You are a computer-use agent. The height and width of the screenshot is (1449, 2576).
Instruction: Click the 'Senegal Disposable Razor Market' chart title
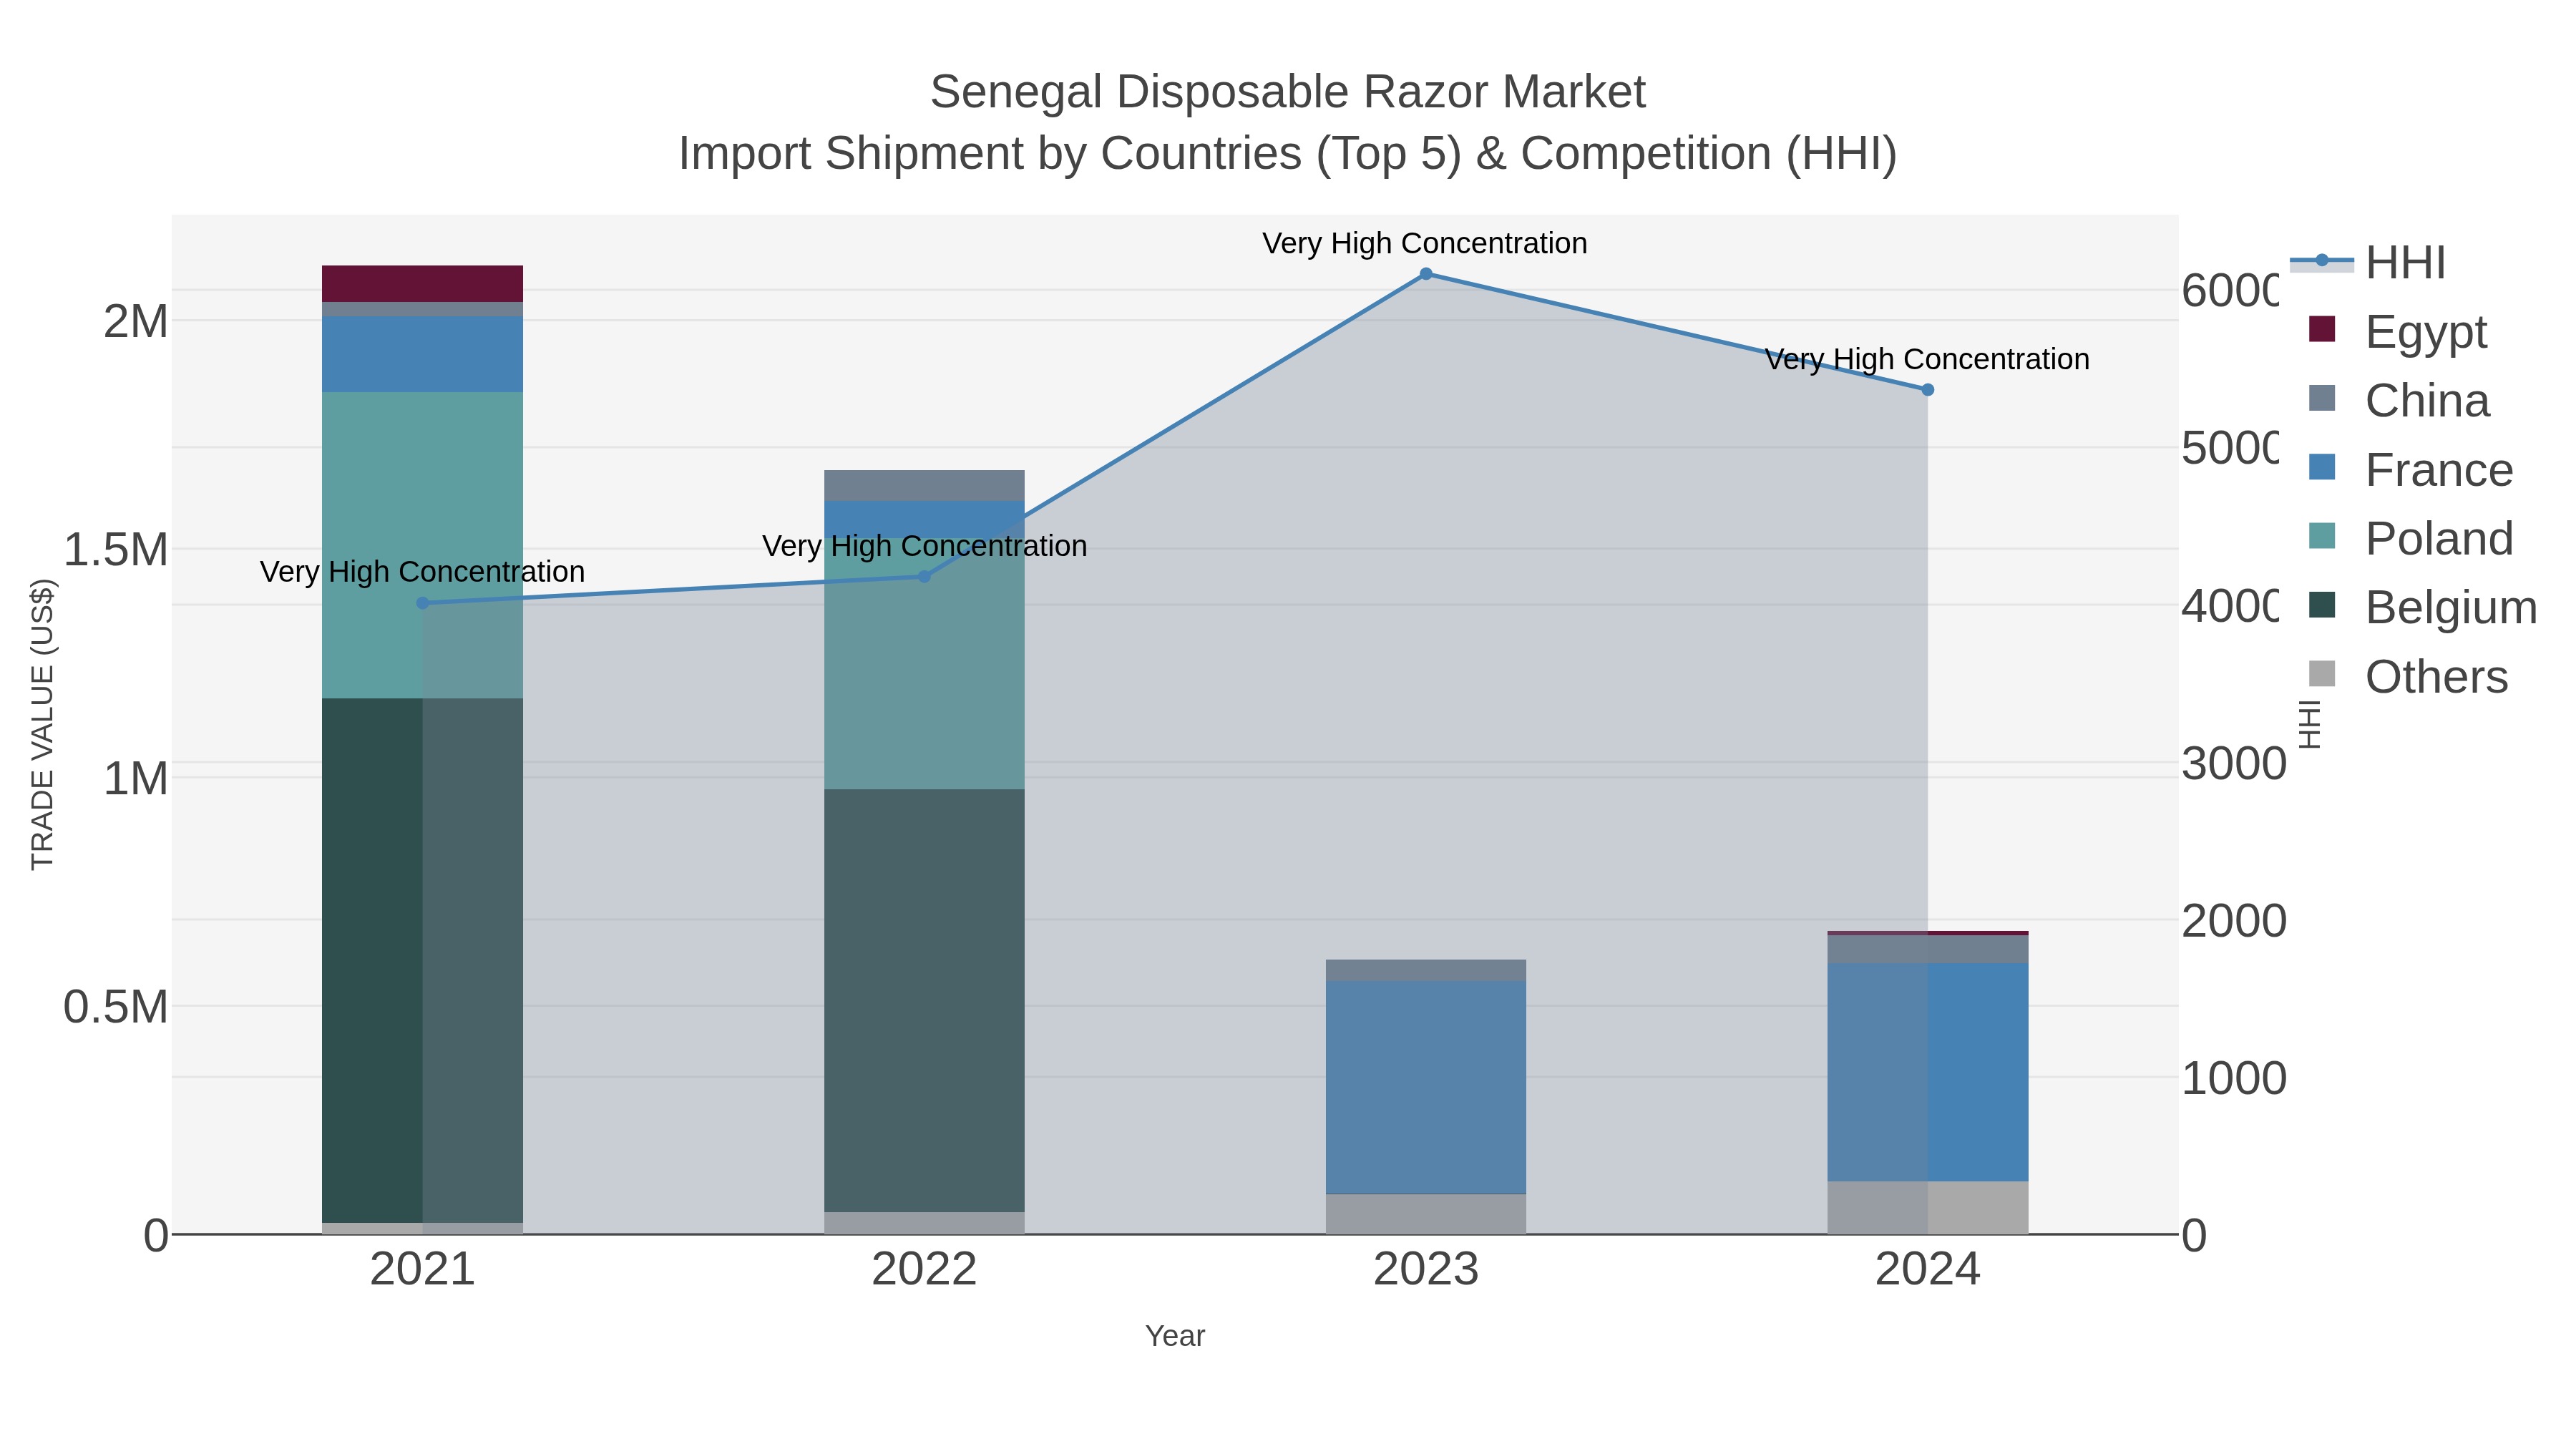pyautogui.click(x=1288, y=92)
